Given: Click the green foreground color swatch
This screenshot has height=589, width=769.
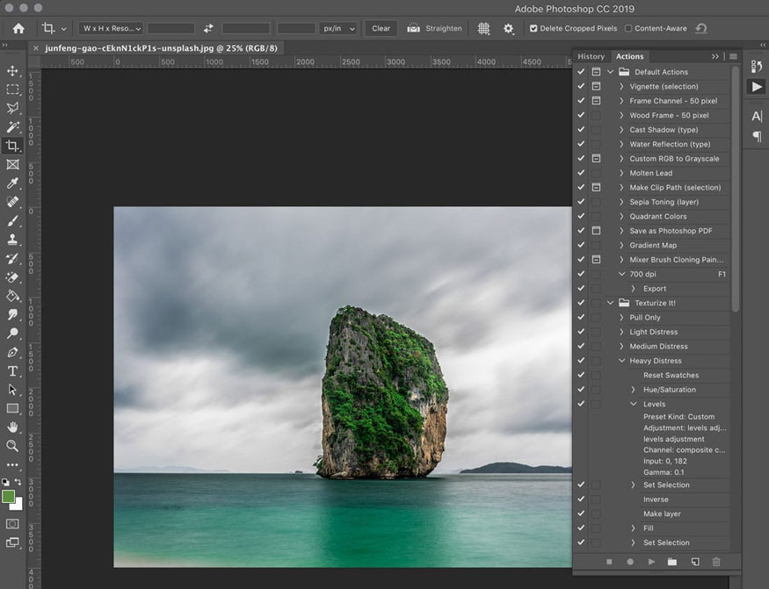Looking at the screenshot, I should [9, 497].
